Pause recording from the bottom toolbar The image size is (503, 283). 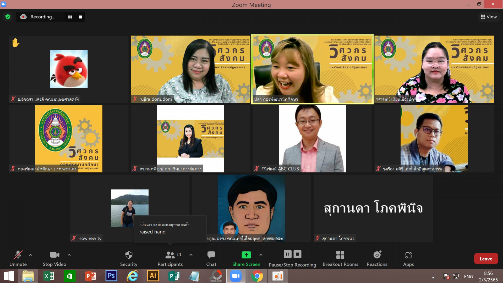287,254
